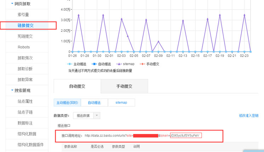This screenshot has width=264, height=152.
Task: Toggle 手动提交 legend diamond icon
Action: (x=143, y=64)
